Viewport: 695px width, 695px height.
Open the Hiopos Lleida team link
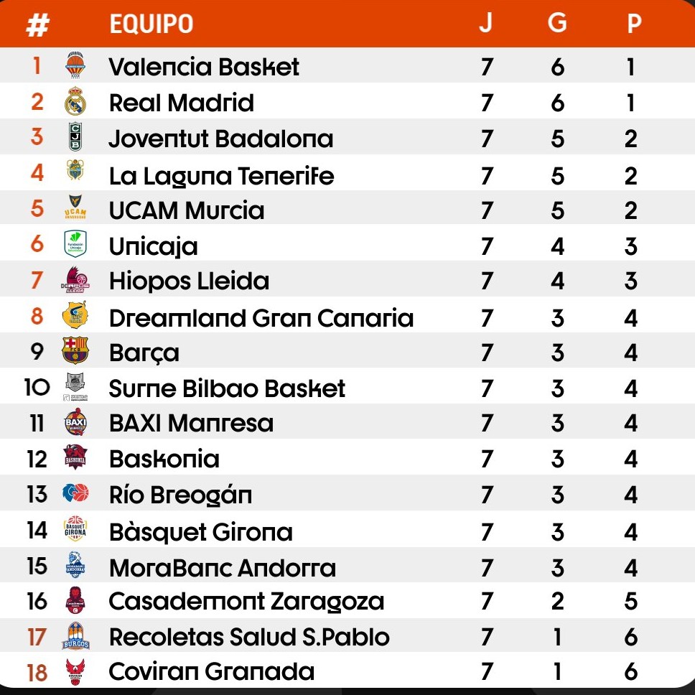coord(189,281)
